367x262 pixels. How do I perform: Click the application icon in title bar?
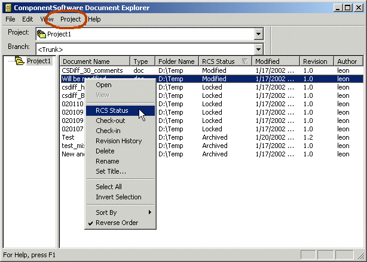tap(8, 8)
